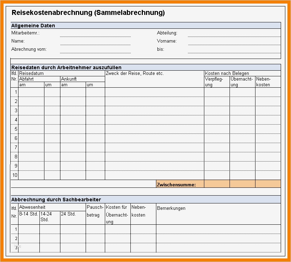Image resolution: width=291 pixels, height=262 pixels.
Task: Click the Abrechnung vom date field
Action: click(95, 51)
